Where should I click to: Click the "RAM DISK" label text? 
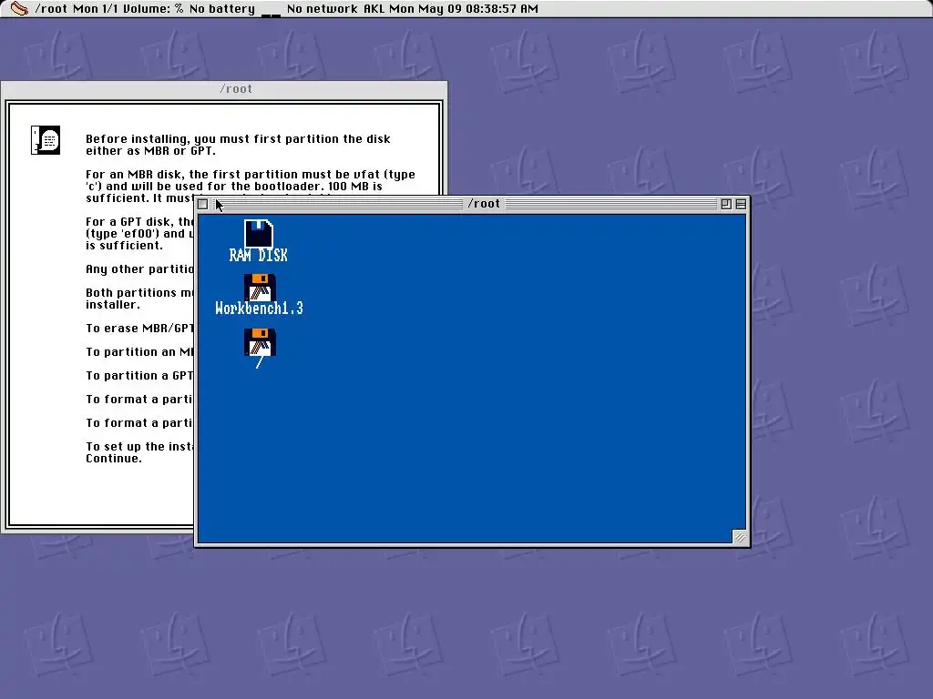click(258, 255)
